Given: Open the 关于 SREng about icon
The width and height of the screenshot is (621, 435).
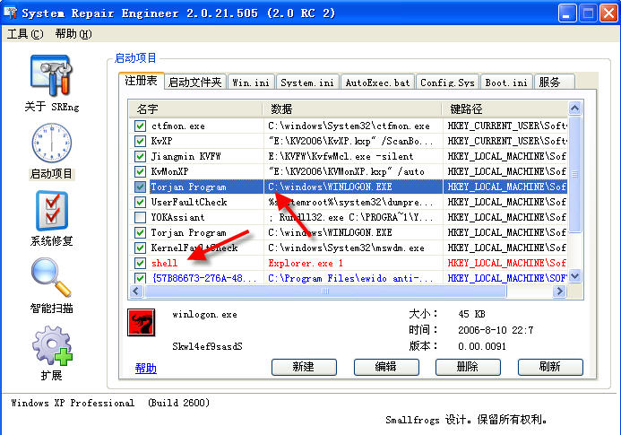Looking at the screenshot, I should click(51, 75).
